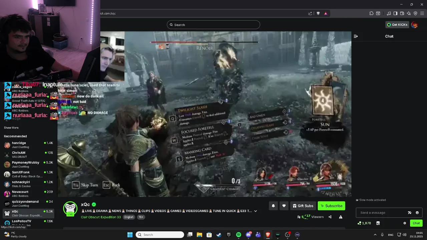Viewport: 427px width, 240px height.
Task: Click the stream video player
Action: (204, 114)
